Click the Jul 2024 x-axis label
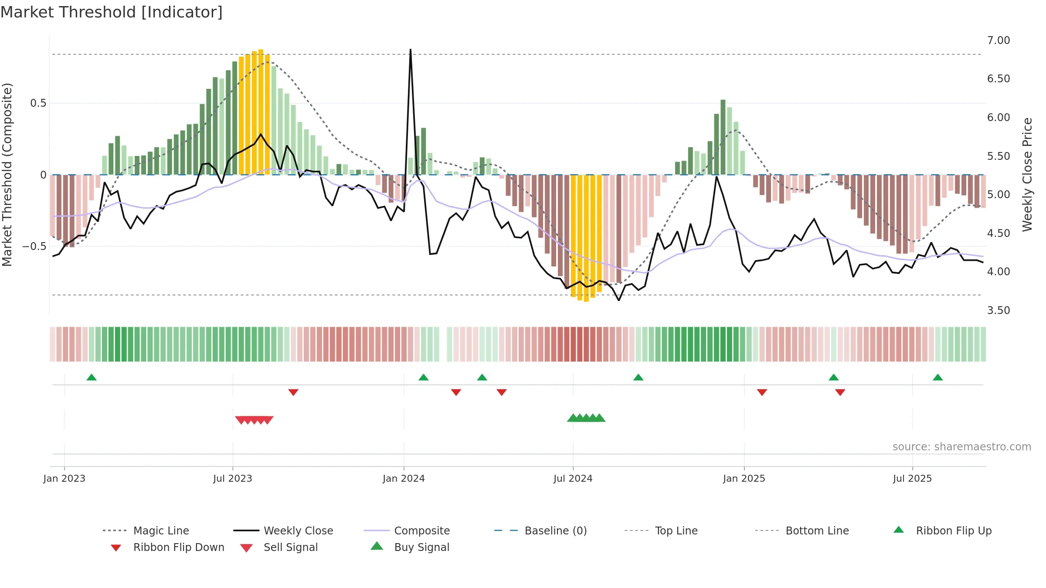 coord(573,478)
